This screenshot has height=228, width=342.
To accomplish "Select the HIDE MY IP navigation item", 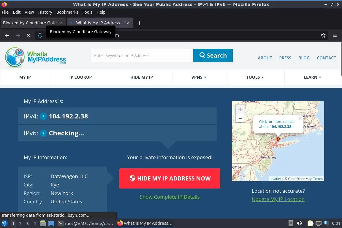I will [142, 77].
